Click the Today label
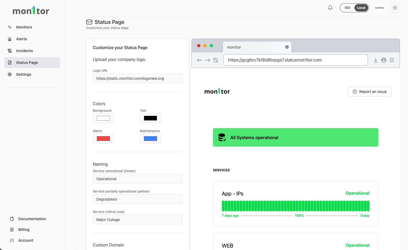Image resolution: width=408 pixels, height=250 pixels. pyautogui.click(x=365, y=216)
